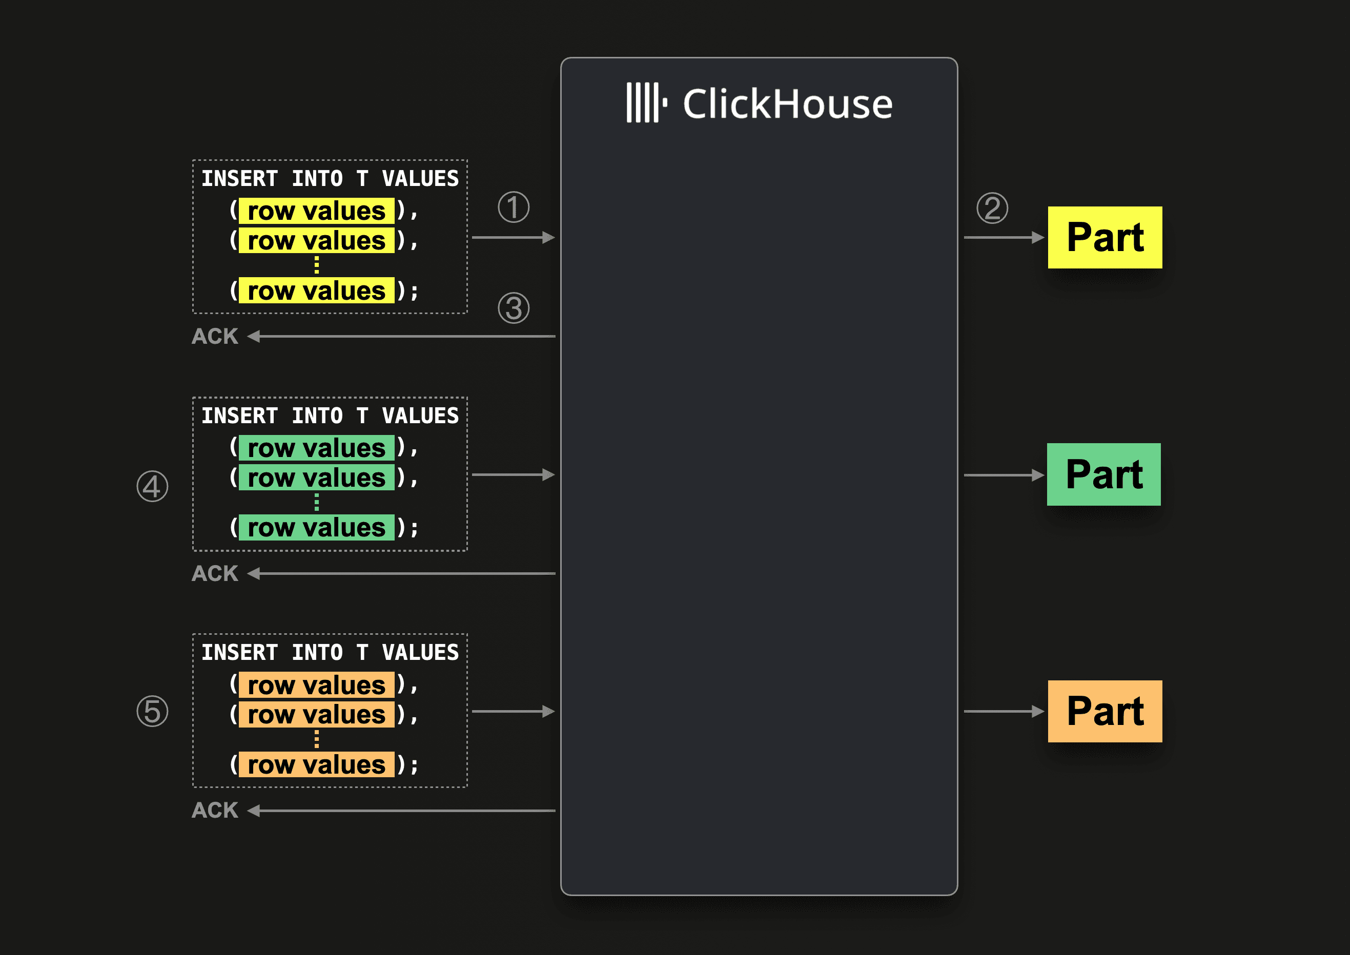Select the green Part box
Image resolution: width=1350 pixels, height=955 pixels.
(x=1103, y=474)
